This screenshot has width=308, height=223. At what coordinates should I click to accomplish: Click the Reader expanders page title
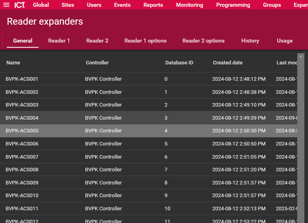45,21
